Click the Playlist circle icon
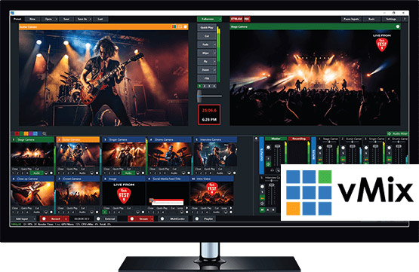 tap(197, 219)
